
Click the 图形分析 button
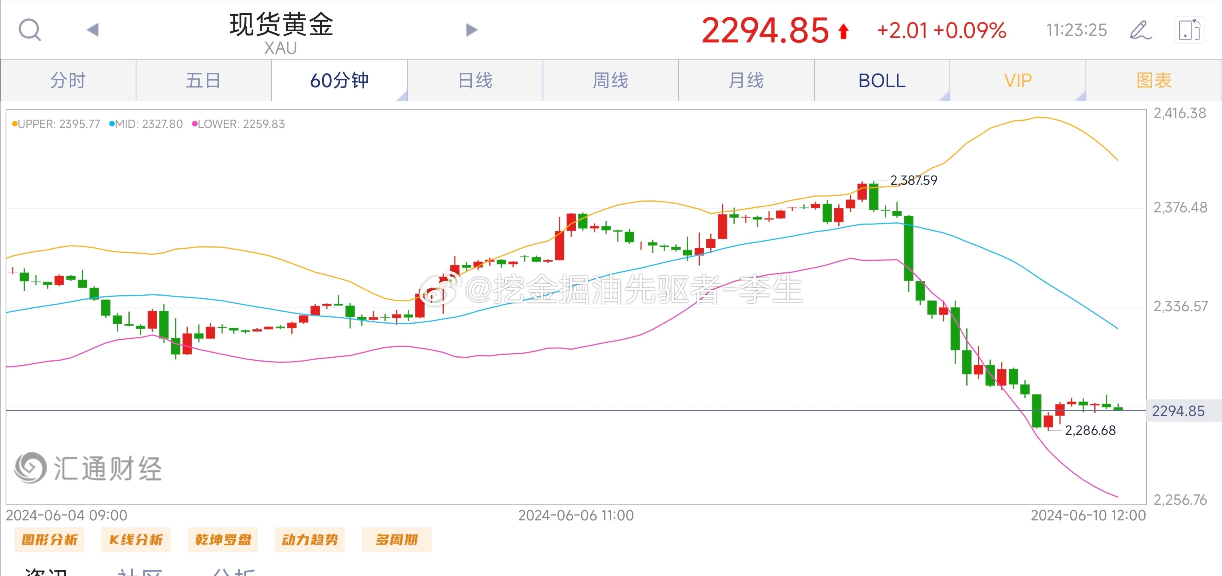(49, 540)
